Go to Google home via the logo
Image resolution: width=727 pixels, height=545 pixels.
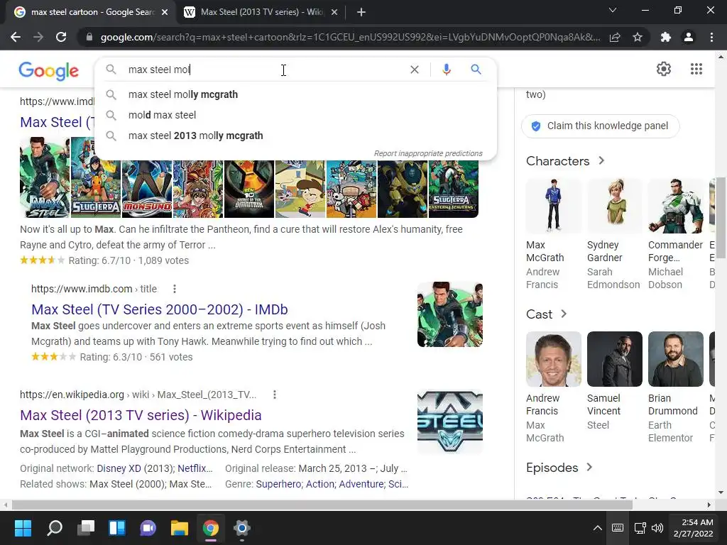[49, 70]
